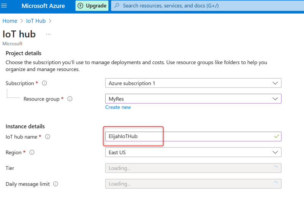Open the Azure portal hamburger menu
The height and width of the screenshot is (198, 304).
pyautogui.click(x=4, y=6)
